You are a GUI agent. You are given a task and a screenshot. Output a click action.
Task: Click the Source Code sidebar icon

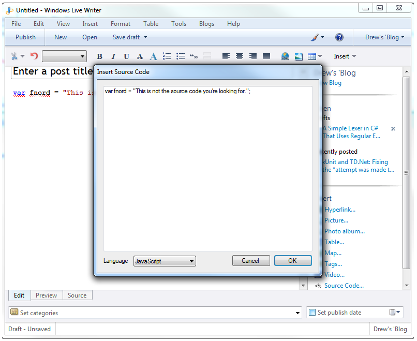(x=318, y=286)
